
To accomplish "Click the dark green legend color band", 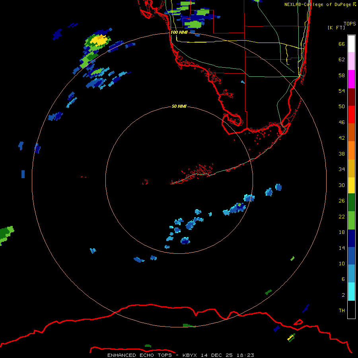I will pos(351,202).
